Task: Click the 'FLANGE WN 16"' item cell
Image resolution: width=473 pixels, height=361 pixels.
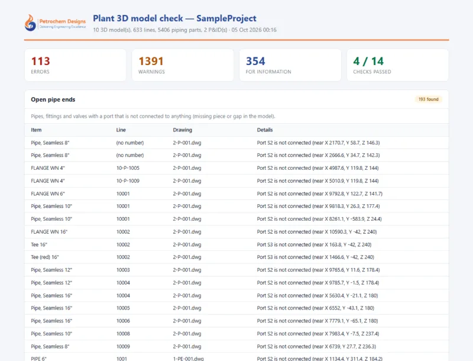Action: pos(49,232)
